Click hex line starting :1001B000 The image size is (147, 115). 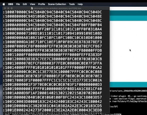coord(52,97)
